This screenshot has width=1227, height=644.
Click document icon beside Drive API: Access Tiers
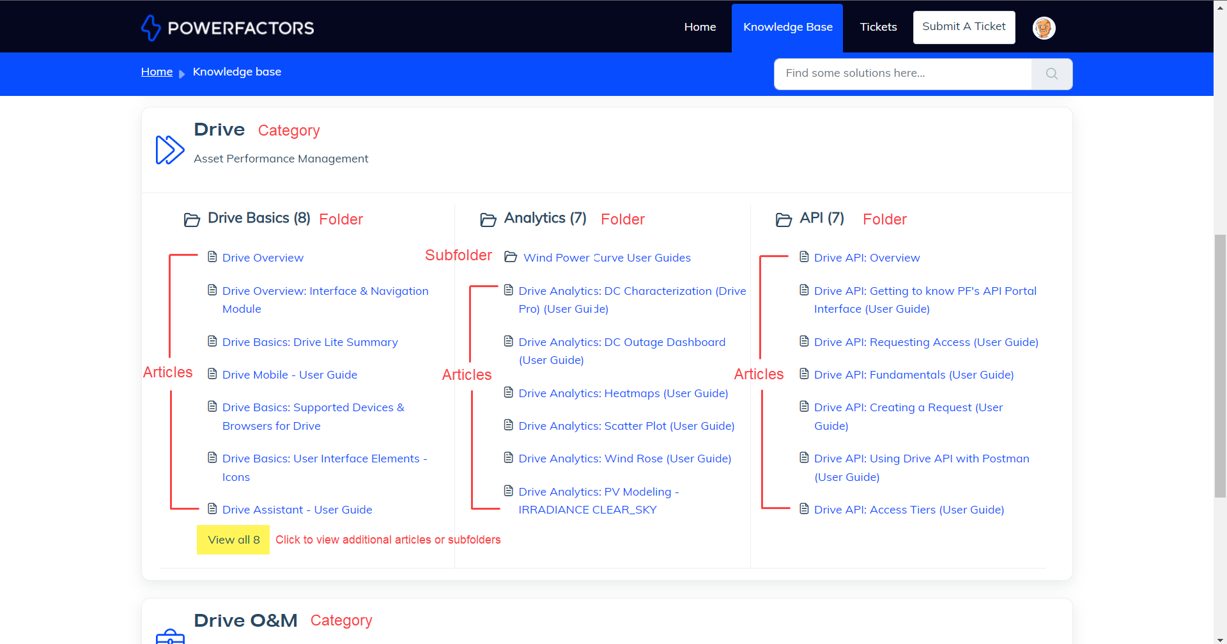pos(804,509)
